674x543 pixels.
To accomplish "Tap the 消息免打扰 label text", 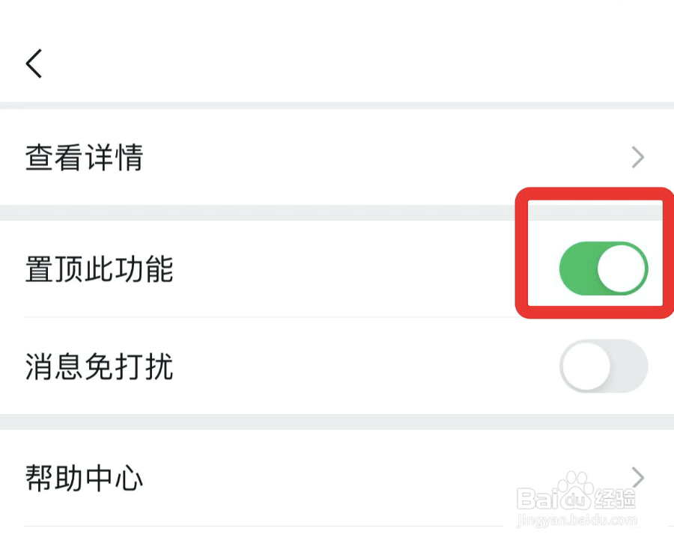I will tap(100, 366).
